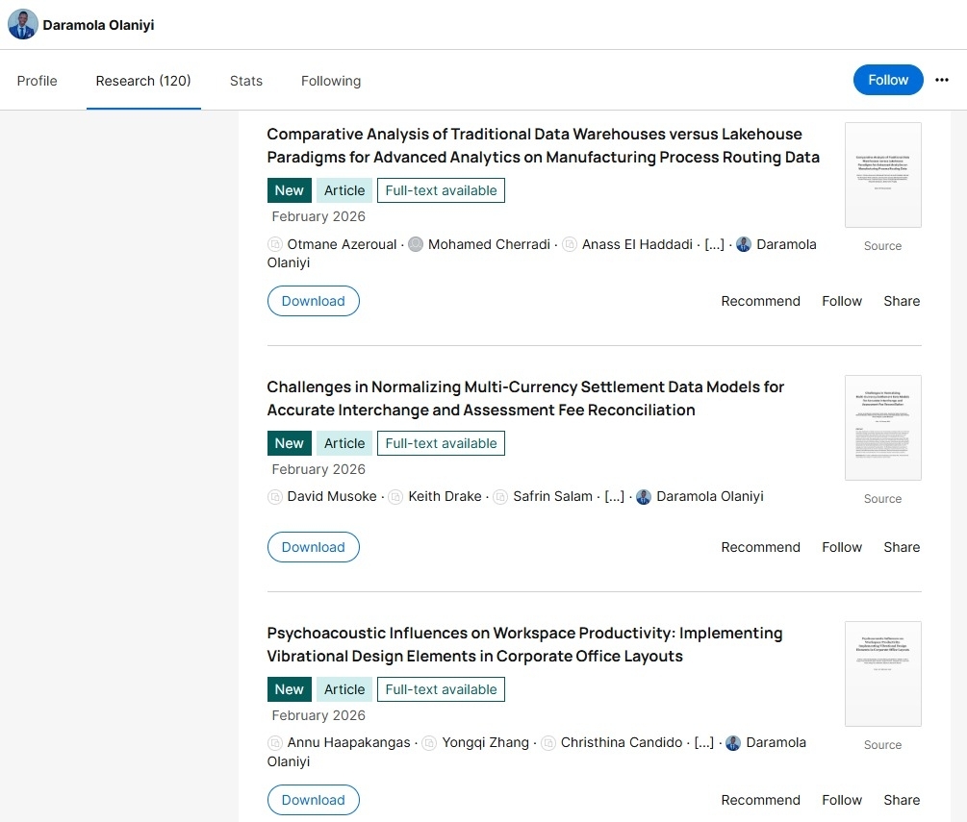Open the three-dot more options menu
Image resolution: width=967 pixels, height=822 pixels.
pyautogui.click(x=942, y=81)
